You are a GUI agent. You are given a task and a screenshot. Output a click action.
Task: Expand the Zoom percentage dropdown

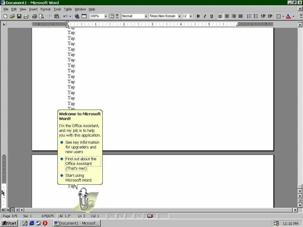click(x=106, y=16)
